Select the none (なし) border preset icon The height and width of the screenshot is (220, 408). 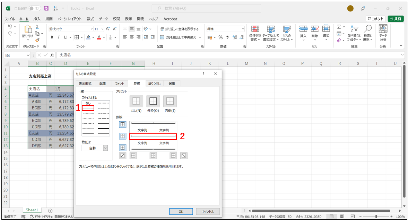136,101
